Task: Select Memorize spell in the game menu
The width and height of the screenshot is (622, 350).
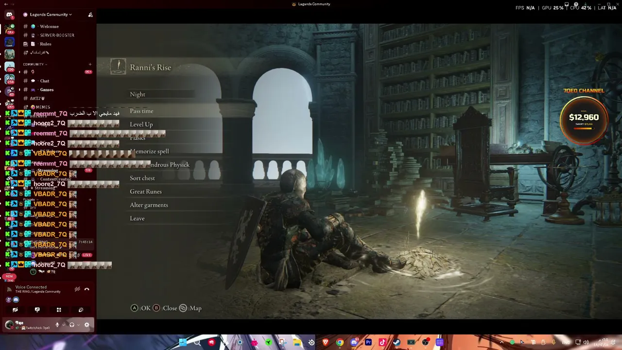Action: pos(150,151)
